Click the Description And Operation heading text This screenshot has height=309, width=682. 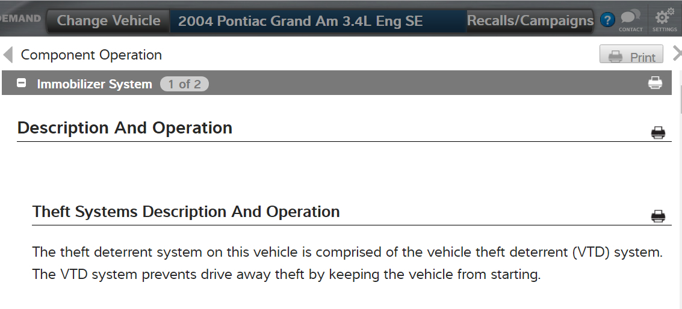tap(125, 128)
